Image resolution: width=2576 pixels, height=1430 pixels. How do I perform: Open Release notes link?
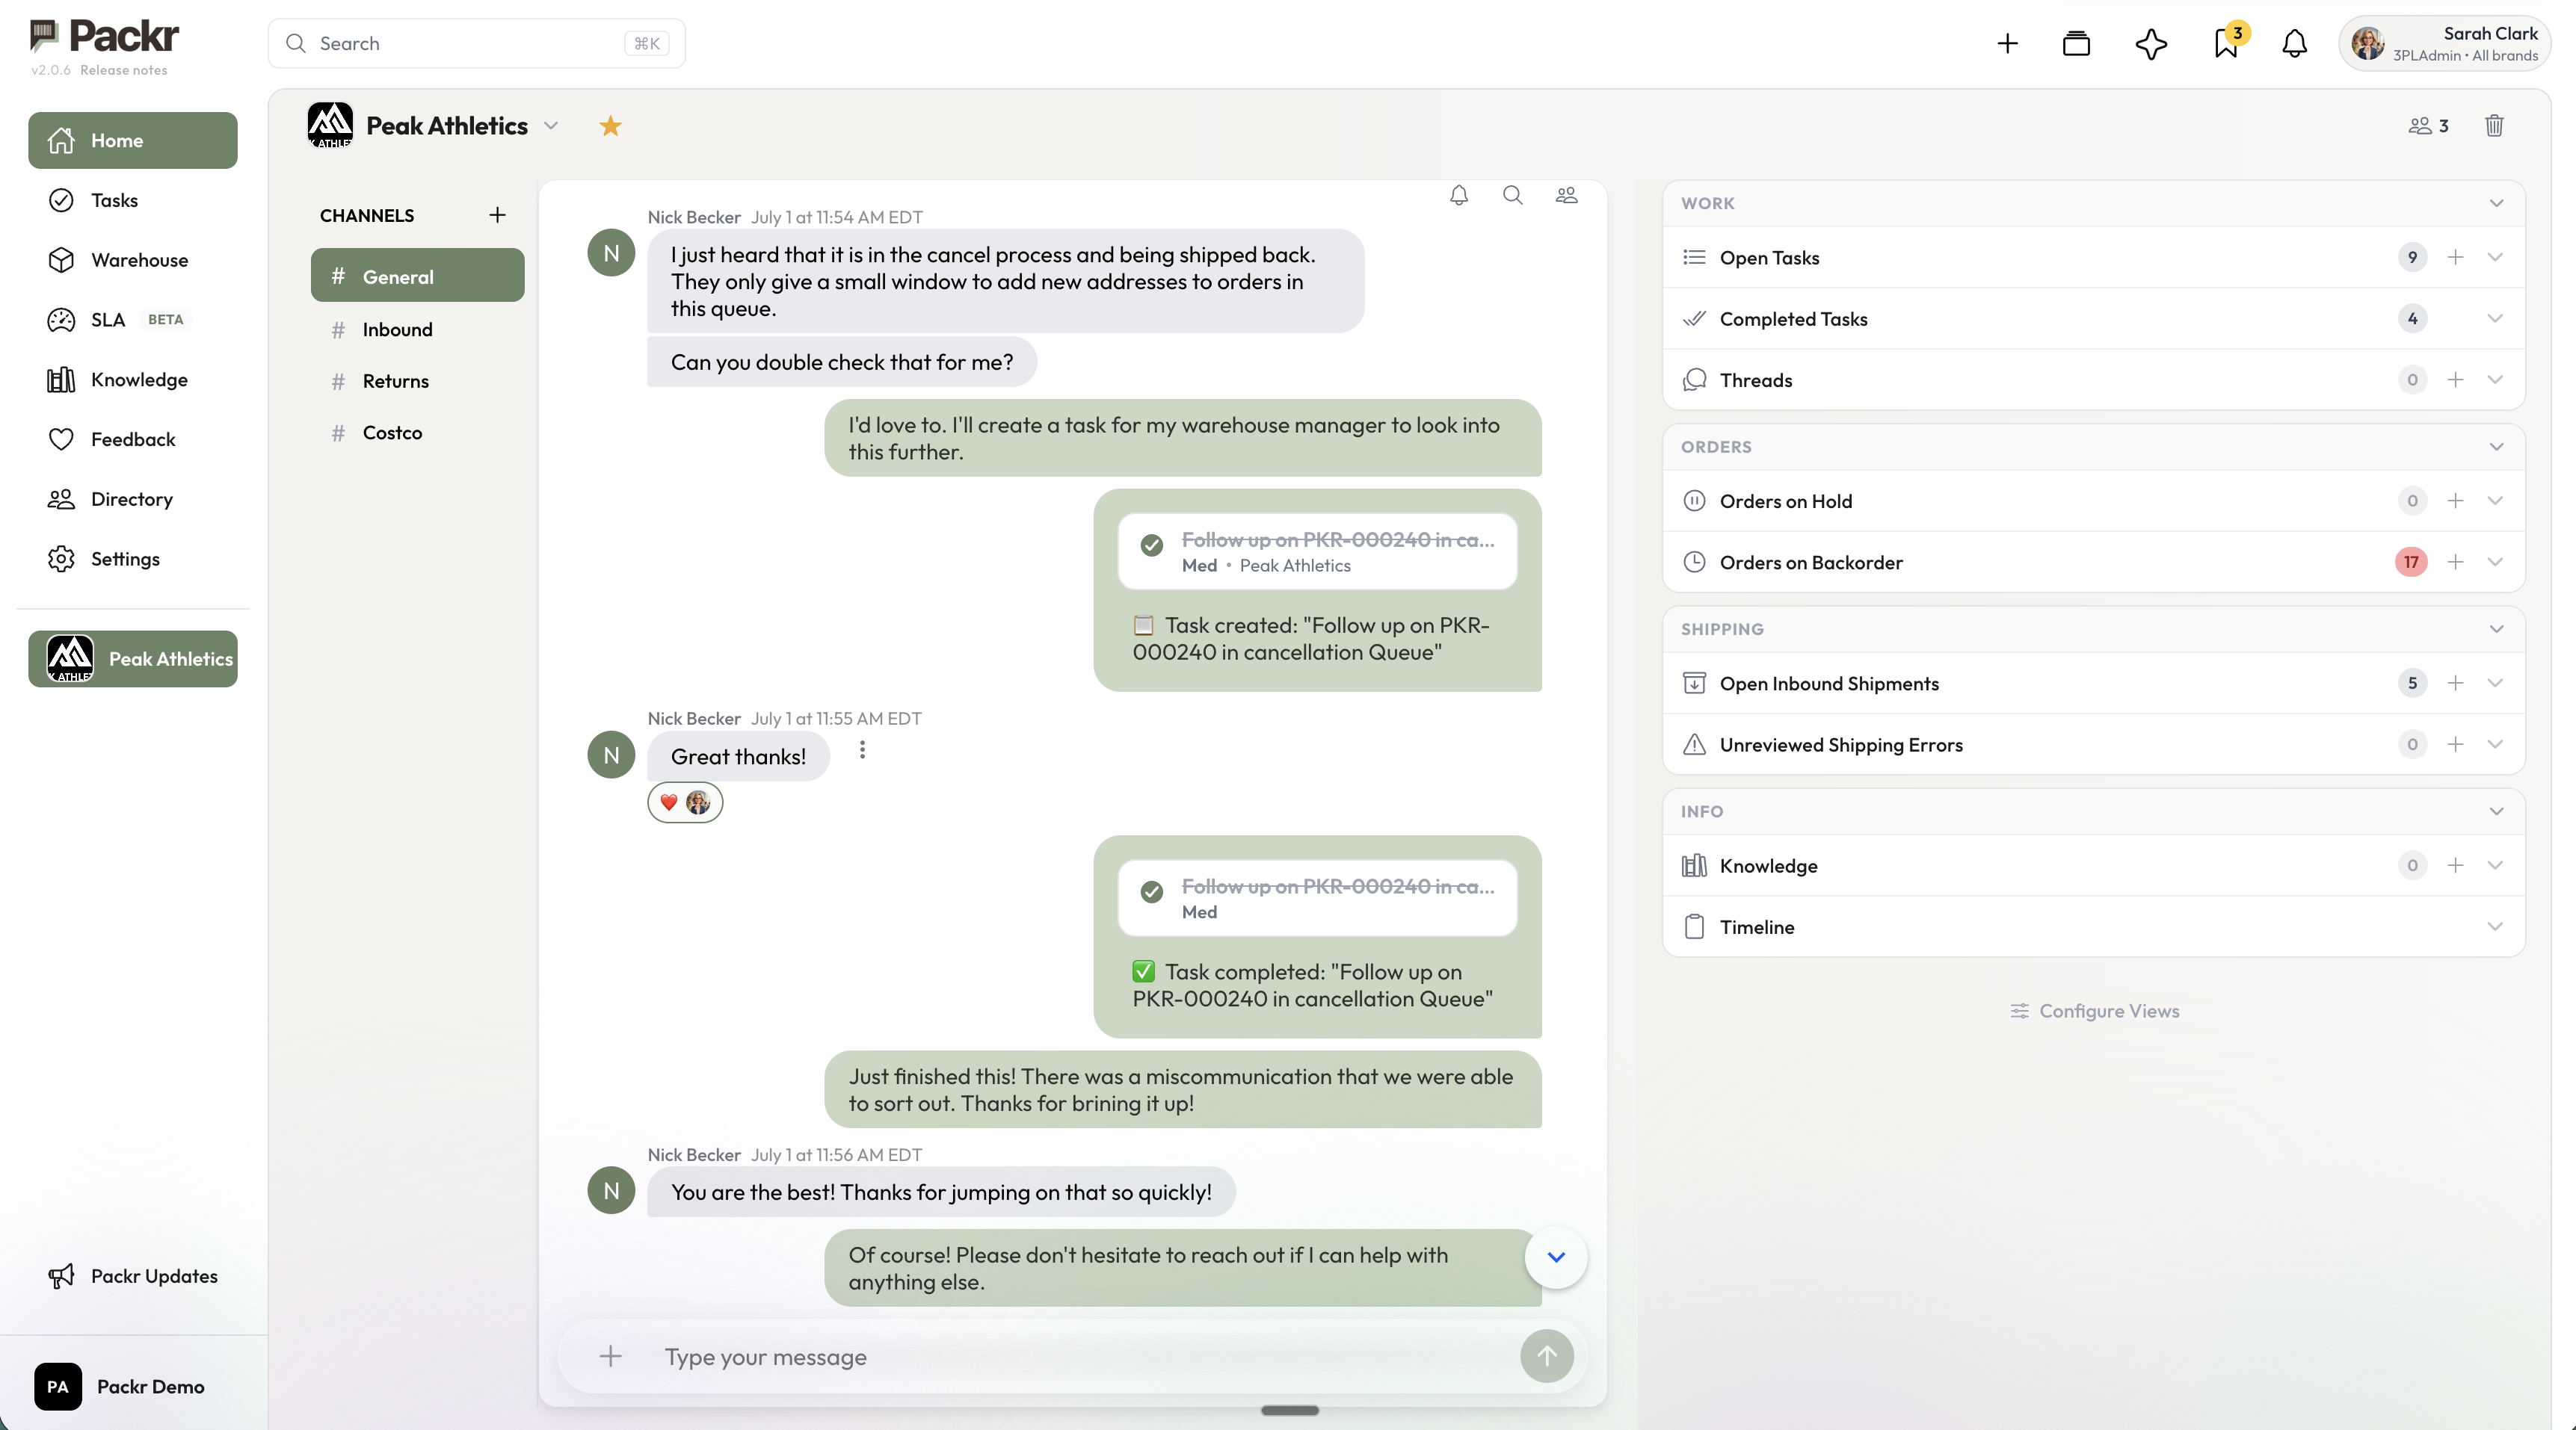coord(124,70)
